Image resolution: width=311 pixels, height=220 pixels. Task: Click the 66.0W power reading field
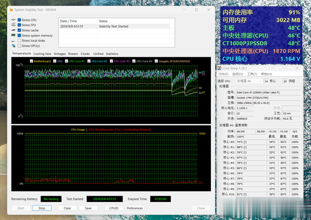[245, 132]
